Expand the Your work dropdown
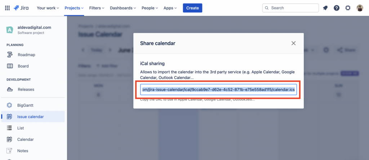Image resolution: width=369 pixels, height=160 pixels. [x=48, y=8]
